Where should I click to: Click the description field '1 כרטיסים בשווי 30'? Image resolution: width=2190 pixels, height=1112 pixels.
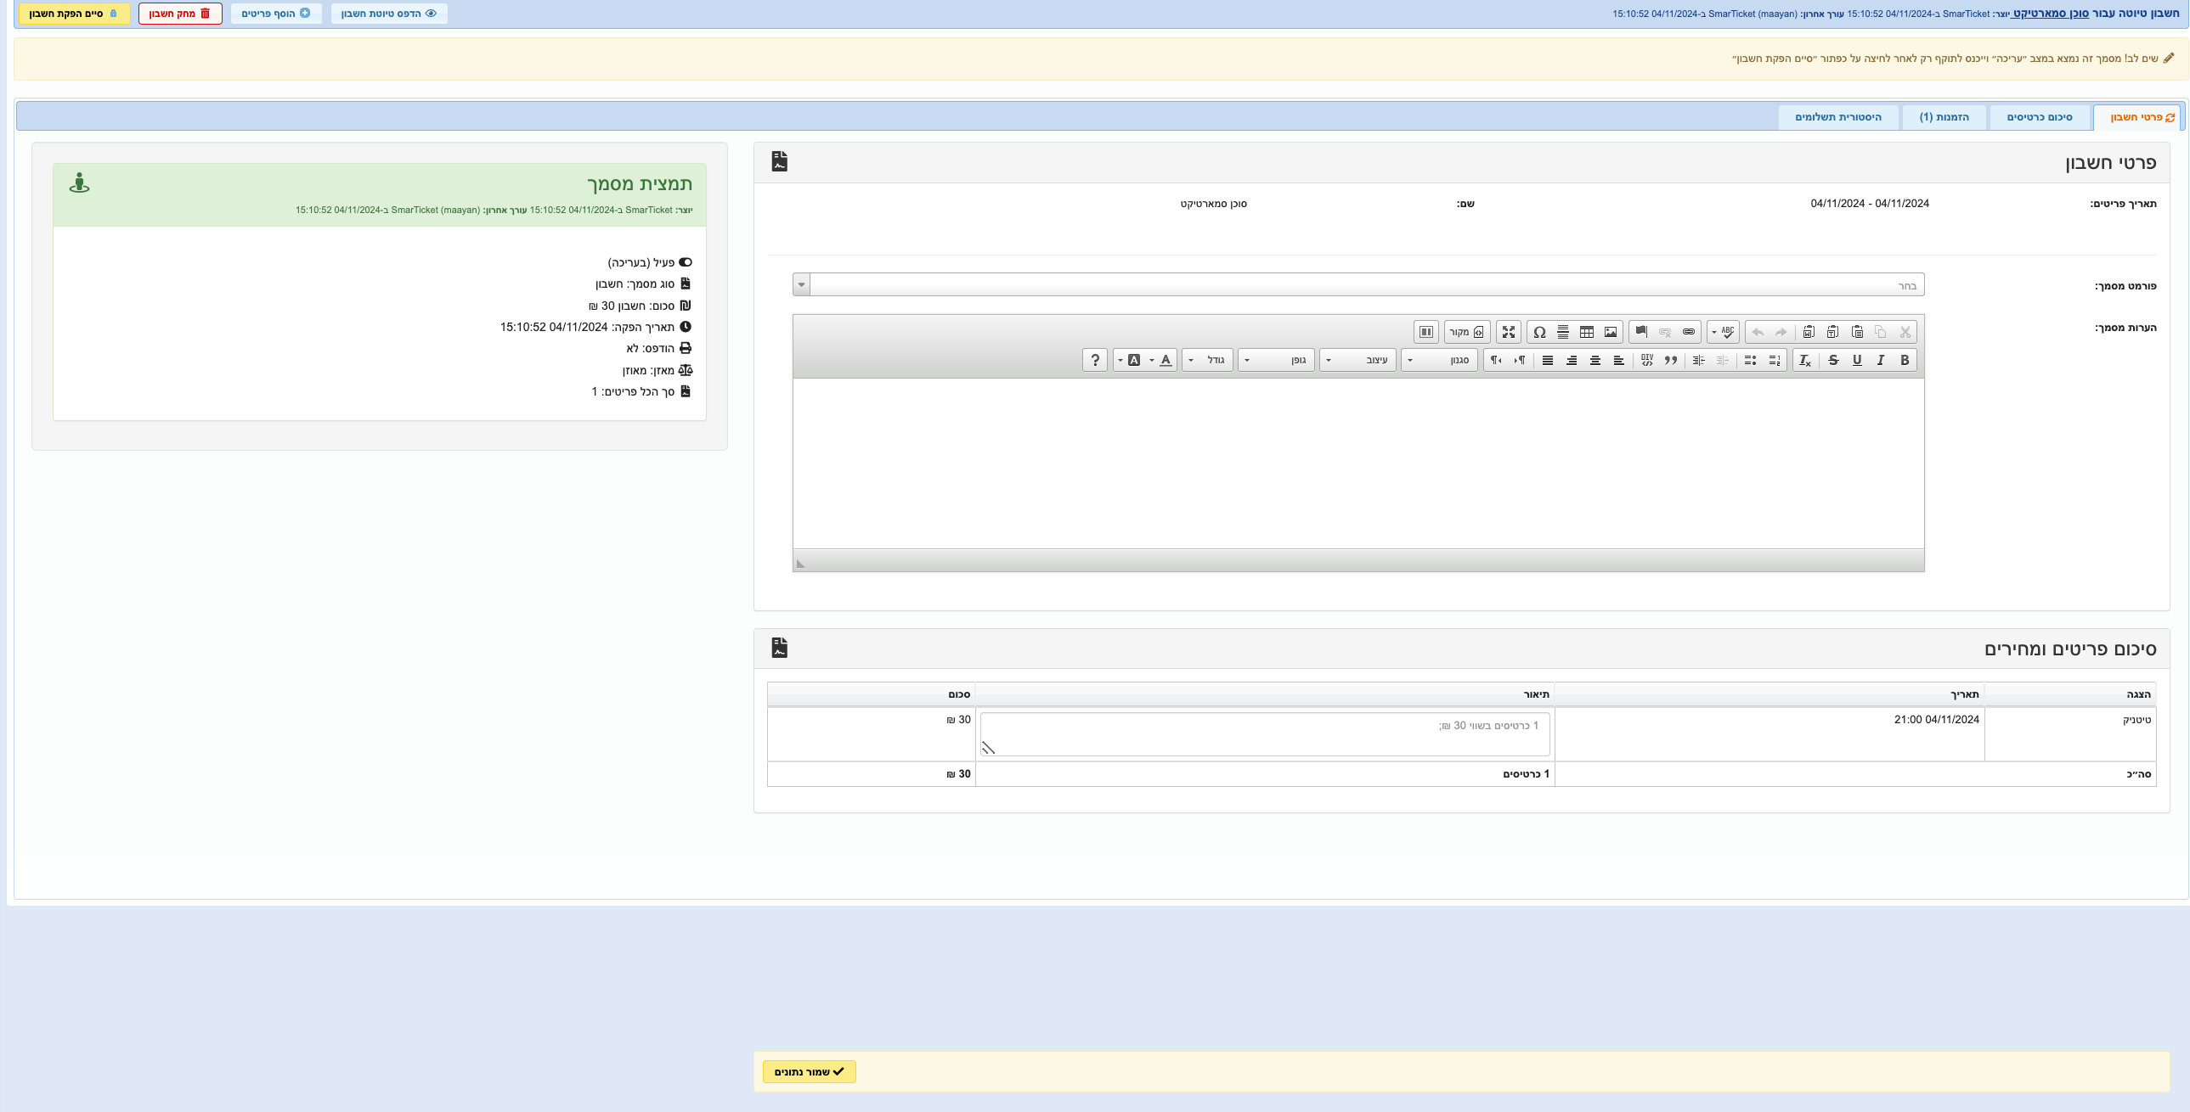1265,734
